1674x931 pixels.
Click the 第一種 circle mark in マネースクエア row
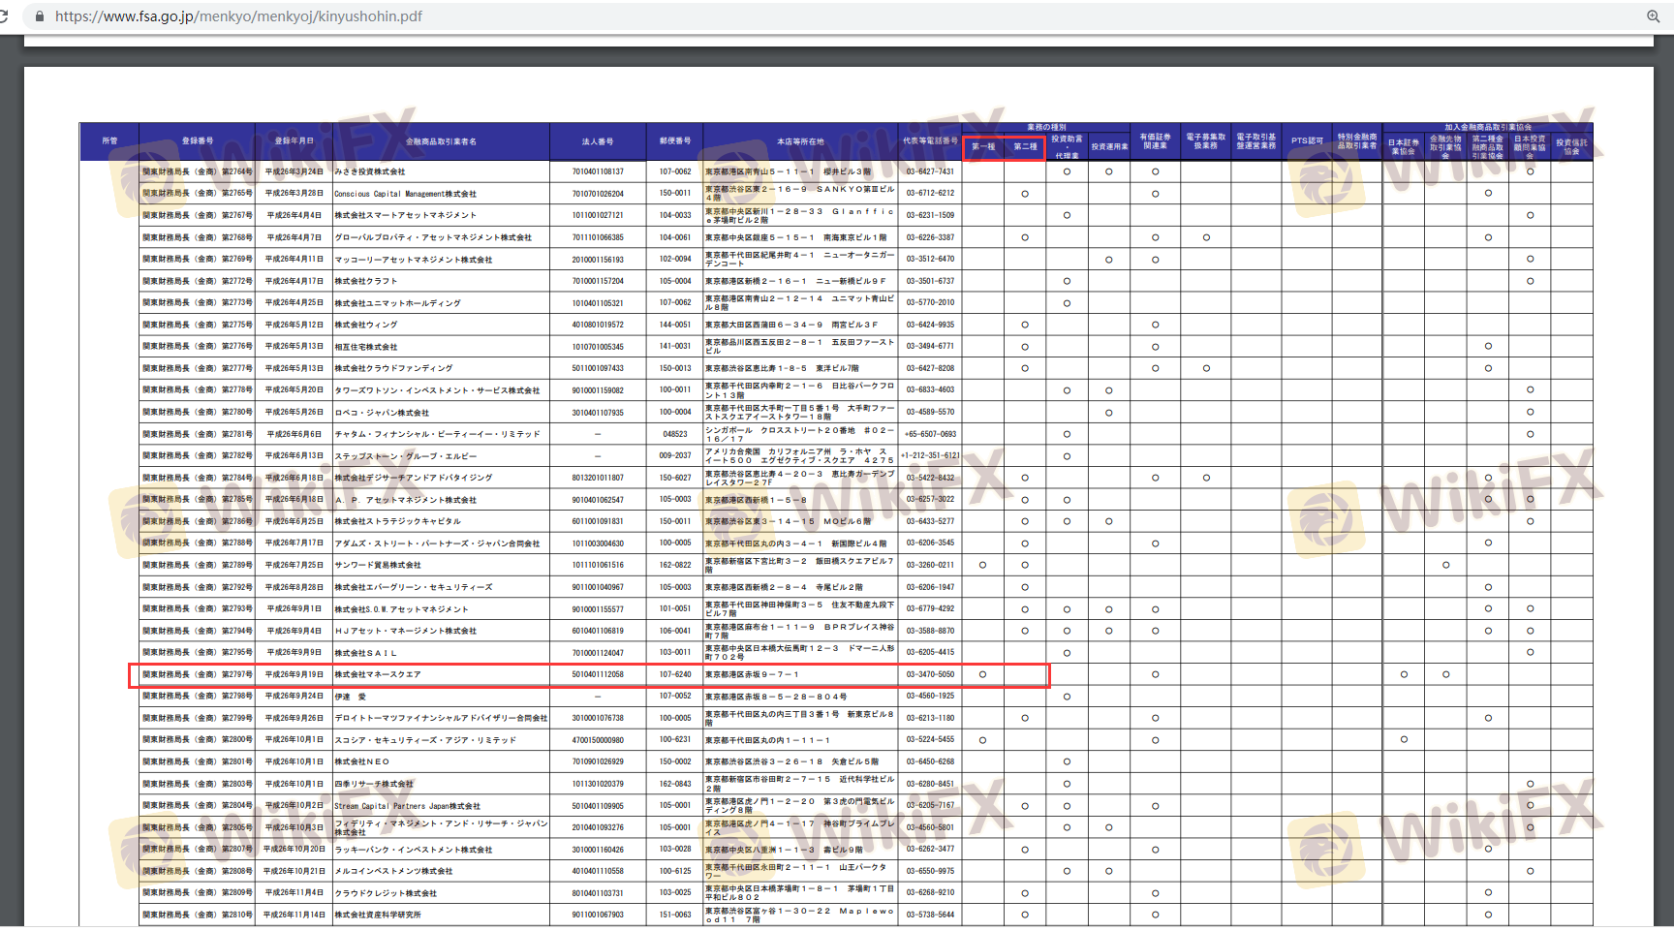click(983, 674)
